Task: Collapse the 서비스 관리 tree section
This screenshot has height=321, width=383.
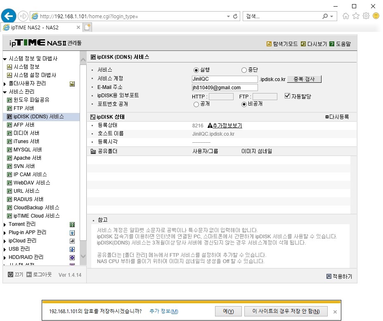Action: (x=5, y=92)
